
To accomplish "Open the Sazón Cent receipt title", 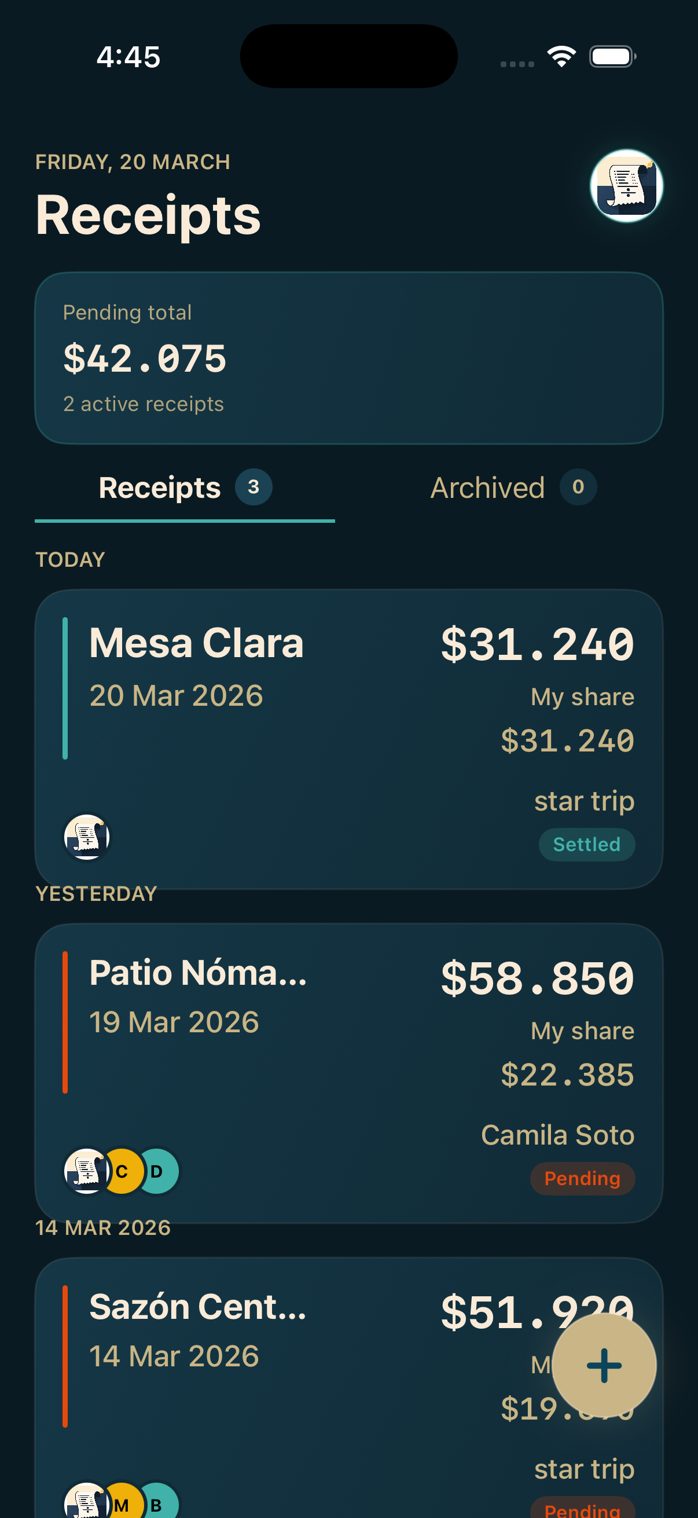I will pyautogui.click(x=198, y=1307).
